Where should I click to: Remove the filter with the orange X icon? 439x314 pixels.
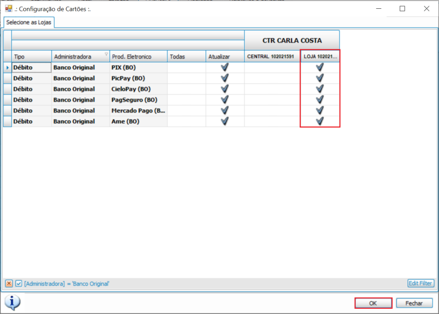pos(9,284)
